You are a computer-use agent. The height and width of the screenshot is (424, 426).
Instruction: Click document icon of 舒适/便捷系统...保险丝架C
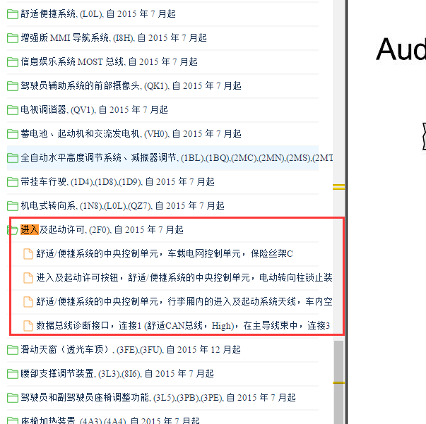28,254
